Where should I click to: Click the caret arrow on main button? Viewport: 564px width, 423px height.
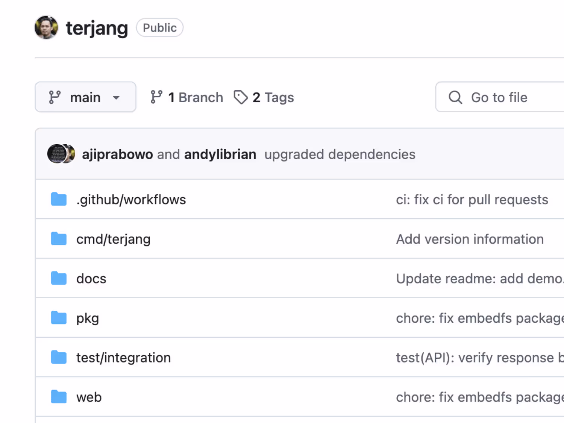[x=116, y=98]
